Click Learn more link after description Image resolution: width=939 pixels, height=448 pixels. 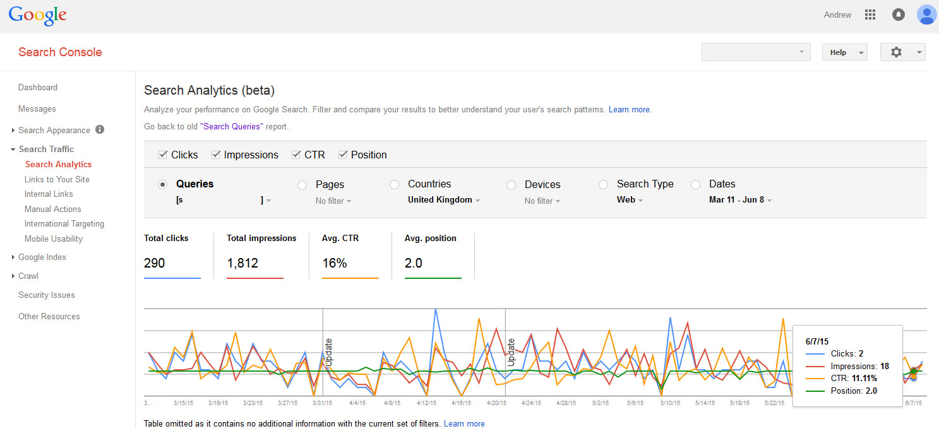pyautogui.click(x=629, y=109)
